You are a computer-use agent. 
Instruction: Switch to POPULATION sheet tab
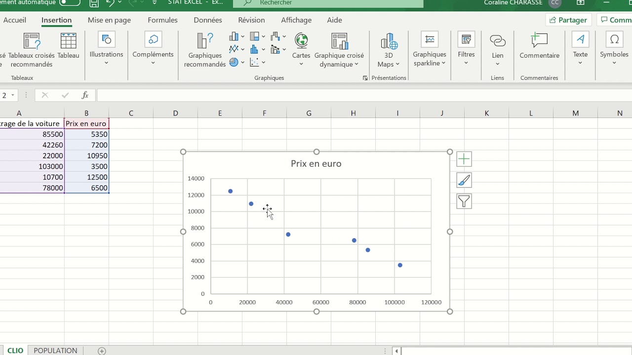[55, 351]
